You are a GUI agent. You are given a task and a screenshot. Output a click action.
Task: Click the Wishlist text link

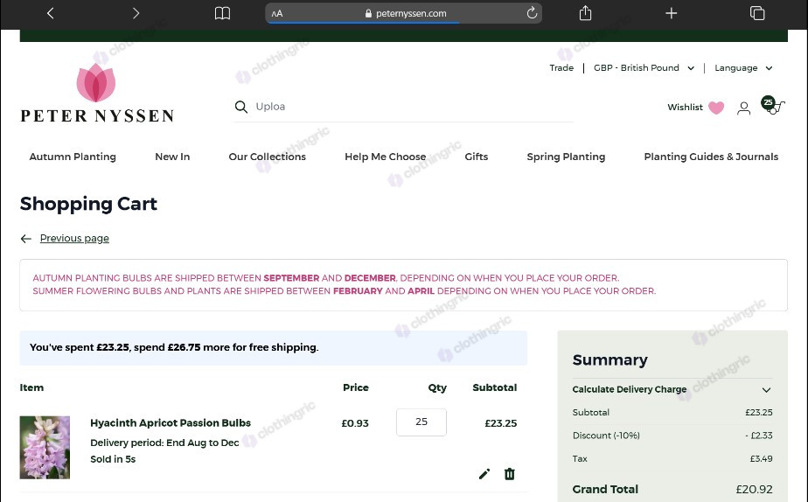[x=685, y=108]
